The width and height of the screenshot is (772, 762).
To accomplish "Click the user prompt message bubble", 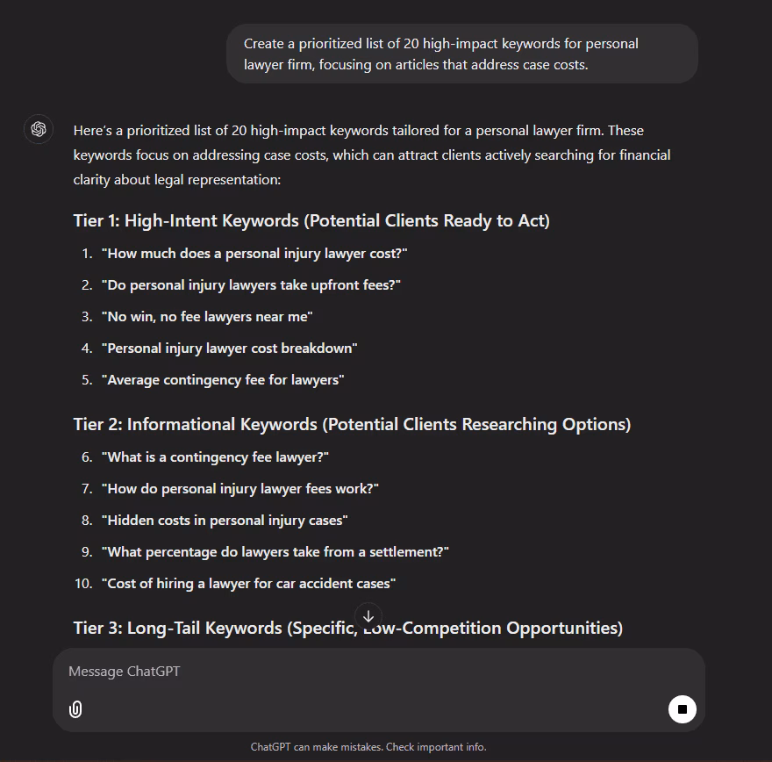I will pyautogui.click(x=461, y=54).
